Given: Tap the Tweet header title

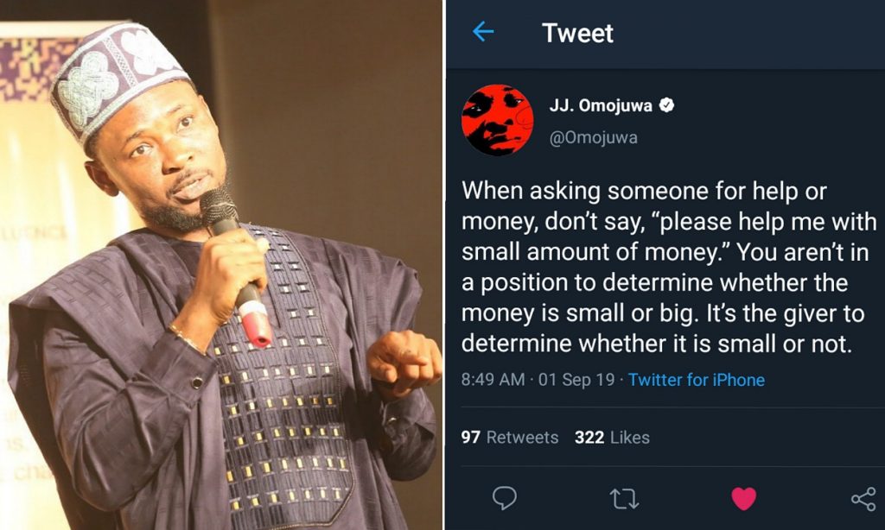Looking at the screenshot, I should coord(577,33).
